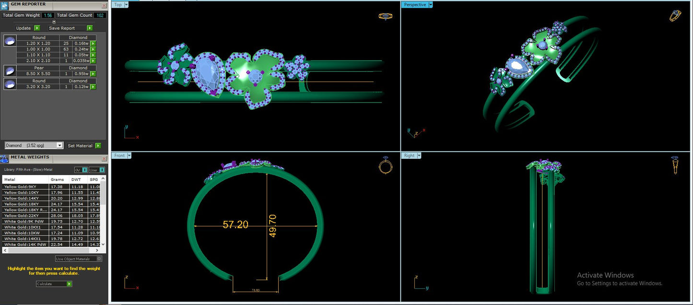Click green arrow next to Update
The width and height of the screenshot is (693, 305).
point(37,28)
